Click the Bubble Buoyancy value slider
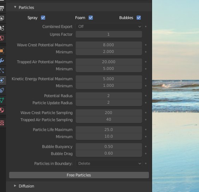The width and height of the screenshot is (199, 192). [x=109, y=146]
